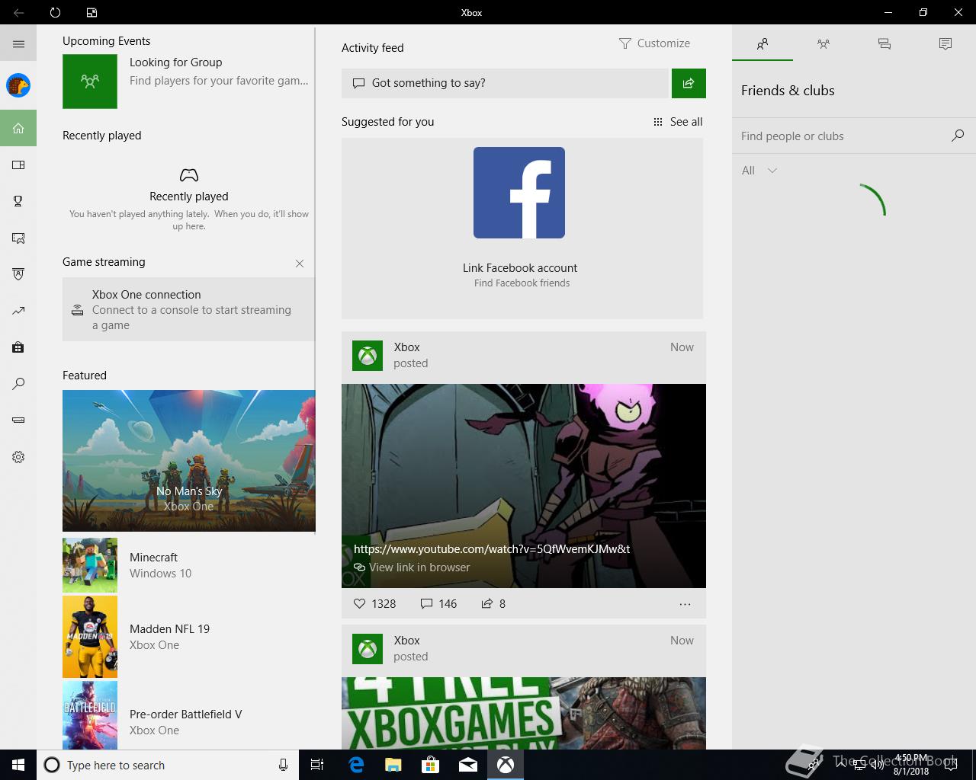Open File Explorer from taskbar
This screenshot has height=780, width=976.
[393, 765]
